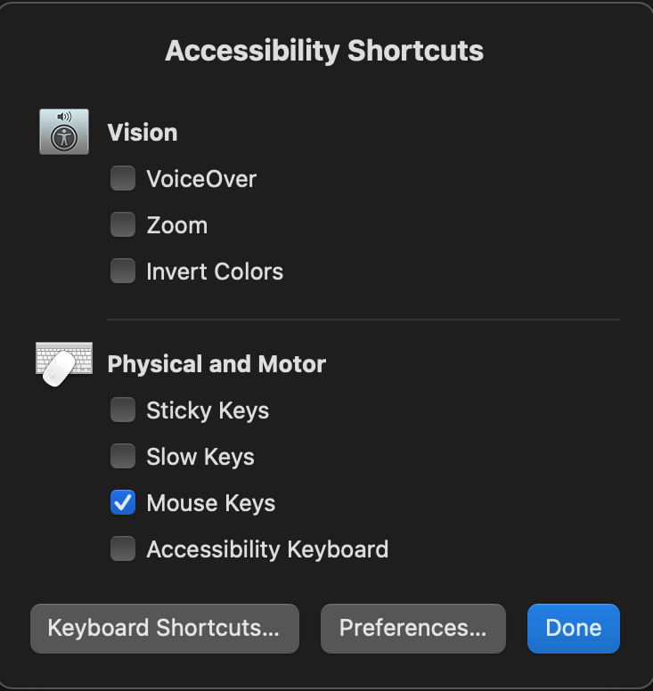Screen dimensions: 653x691
Task: Click the VoiceOver label text
Action: [201, 179]
